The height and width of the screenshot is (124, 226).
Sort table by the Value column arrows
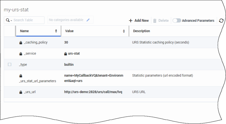[x=124, y=31]
